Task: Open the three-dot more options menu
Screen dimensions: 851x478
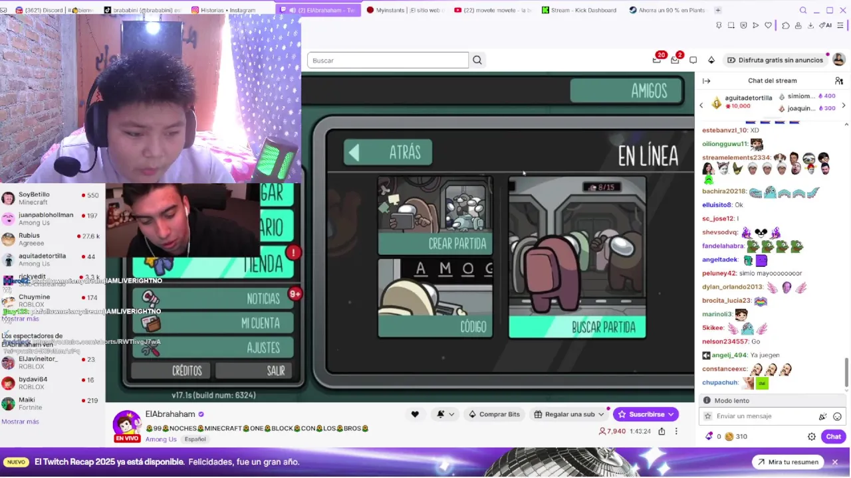Action: pyautogui.click(x=676, y=431)
